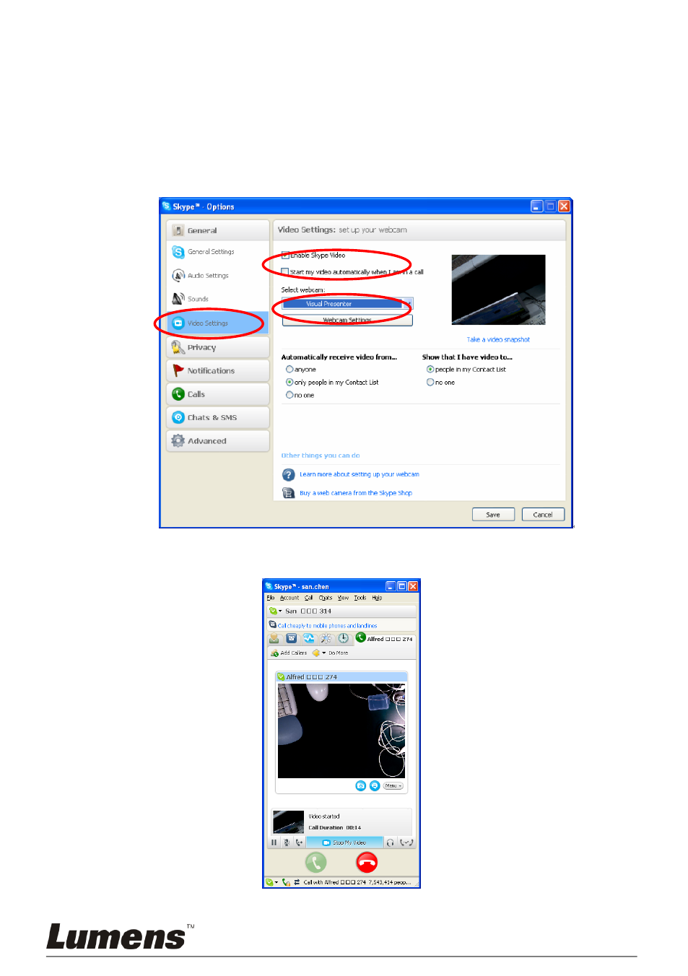Put the call on hold with pause icon

(x=274, y=842)
